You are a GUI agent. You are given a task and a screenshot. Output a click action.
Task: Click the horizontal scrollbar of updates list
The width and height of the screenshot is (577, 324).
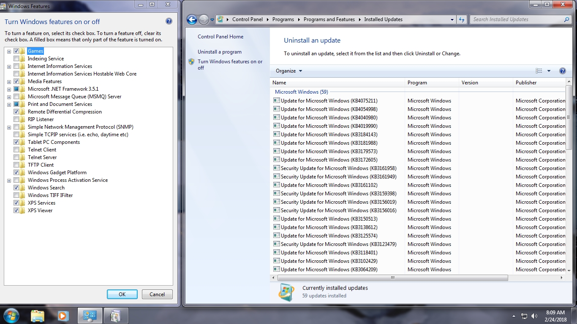click(392, 278)
